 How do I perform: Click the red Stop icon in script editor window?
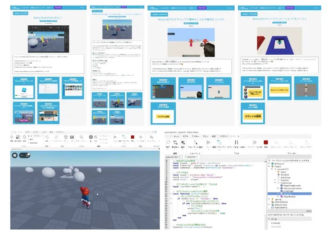pyautogui.click(x=266, y=142)
